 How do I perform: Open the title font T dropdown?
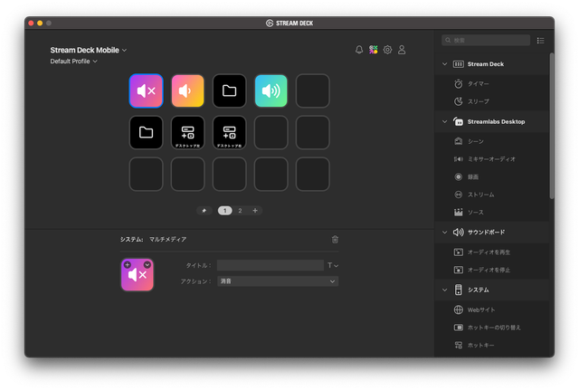(333, 265)
